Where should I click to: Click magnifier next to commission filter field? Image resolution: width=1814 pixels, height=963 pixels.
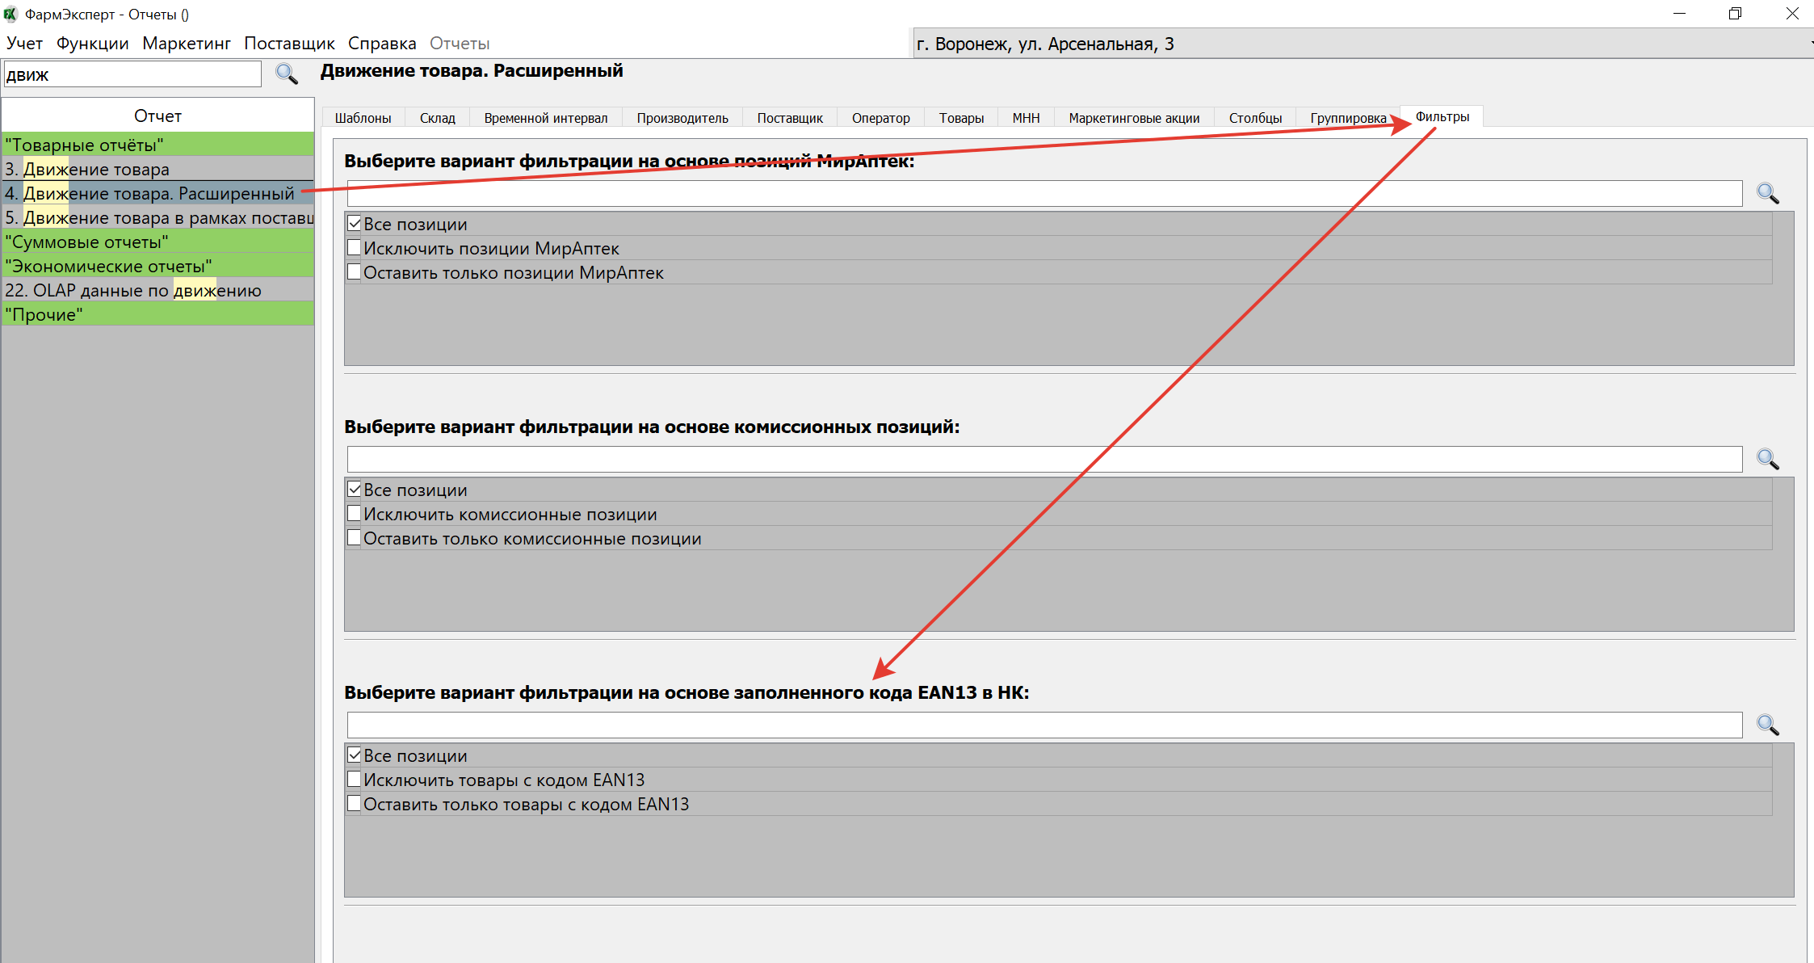coord(1767,460)
